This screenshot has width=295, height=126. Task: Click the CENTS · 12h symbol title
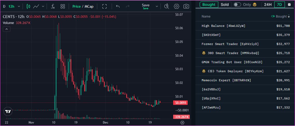13,17
